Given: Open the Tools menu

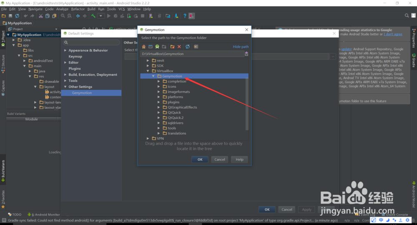Looking at the screenshot, I should point(111,9).
